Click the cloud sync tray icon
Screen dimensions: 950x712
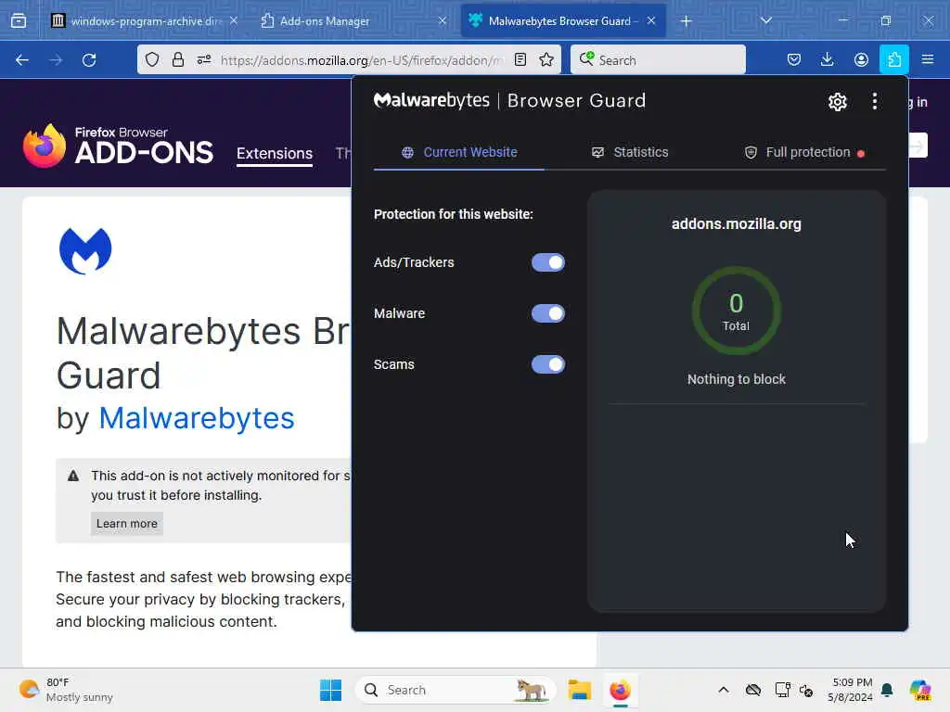pos(753,690)
